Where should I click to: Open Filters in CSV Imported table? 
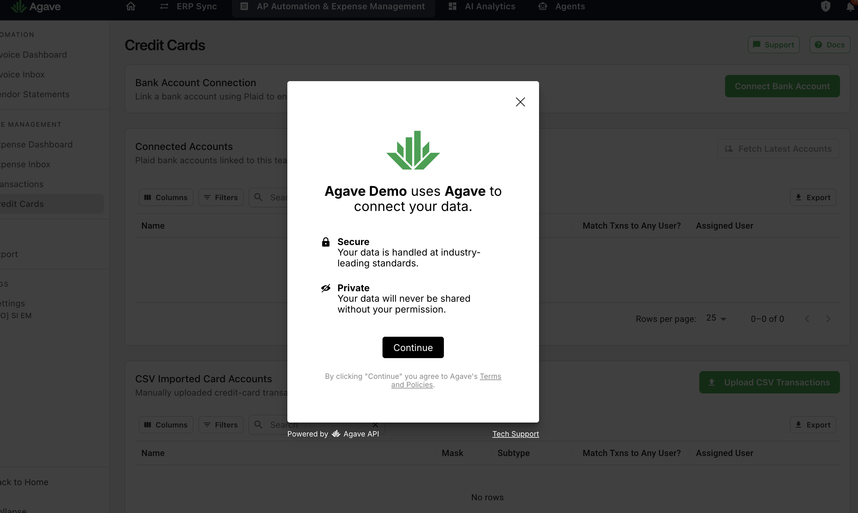pyautogui.click(x=221, y=425)
